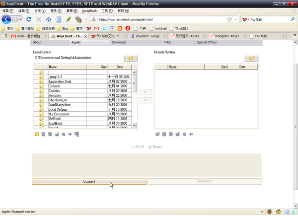Click folder icon beside Cookies row
The width and height of the screenshot is (298, 216).
41,91
